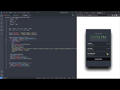
Task: Open the Accounts icon in activity bar
Action: [2, 71]
